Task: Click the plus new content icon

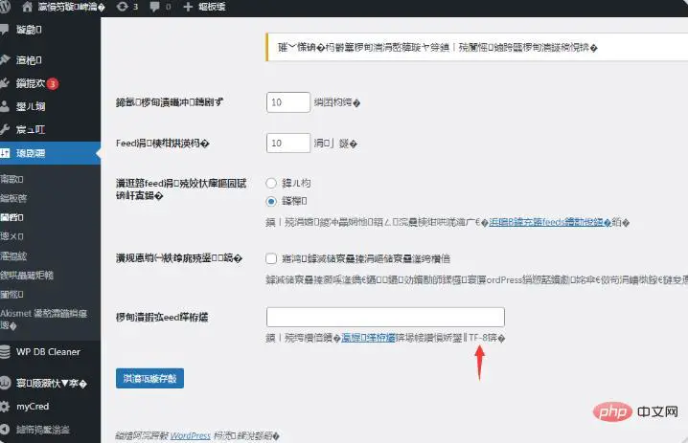Action: [x=188, y=7]
